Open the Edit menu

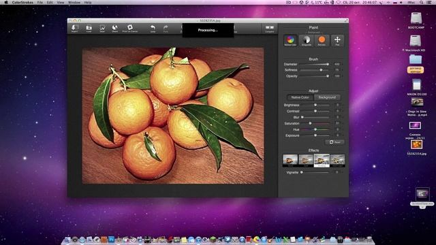(x=50, y=2)
